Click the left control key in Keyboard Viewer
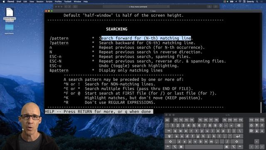The width and height of the screenshot is (266, 150). pos(168,147)
